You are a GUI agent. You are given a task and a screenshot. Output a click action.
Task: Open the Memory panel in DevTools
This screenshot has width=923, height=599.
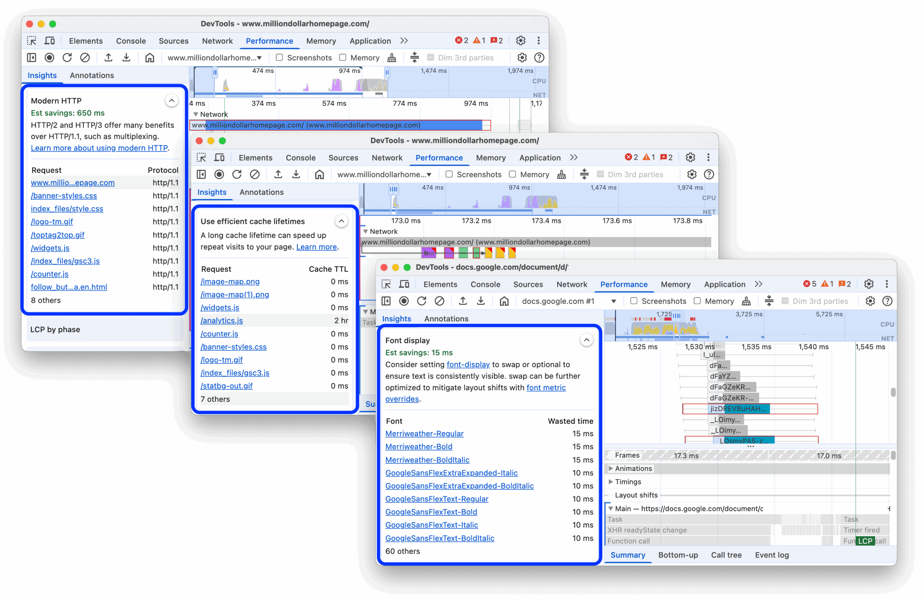click(x=321, y=41)
